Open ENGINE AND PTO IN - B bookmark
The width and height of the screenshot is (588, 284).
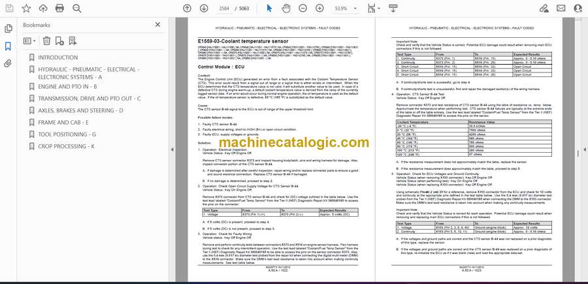(x=67, y=87)
